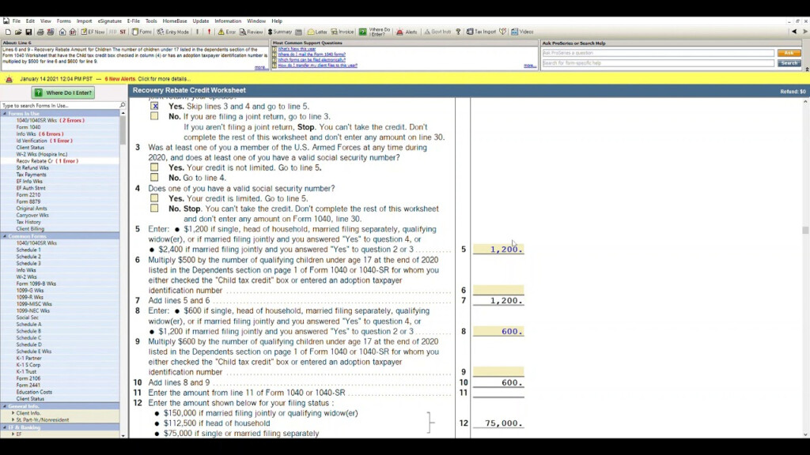
Task: Open the Information menu
Action: click(228, 21)
